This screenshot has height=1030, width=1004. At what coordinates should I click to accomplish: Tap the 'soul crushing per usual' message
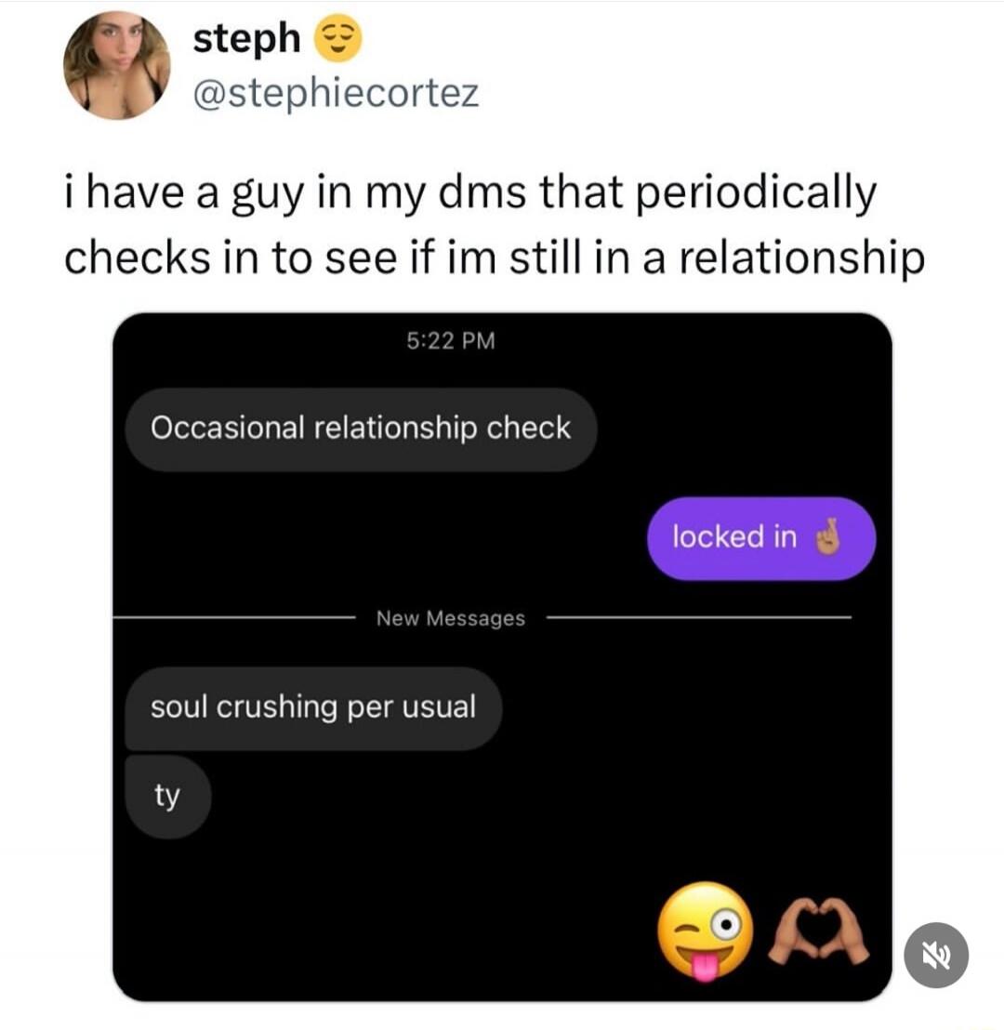(313, 708)
